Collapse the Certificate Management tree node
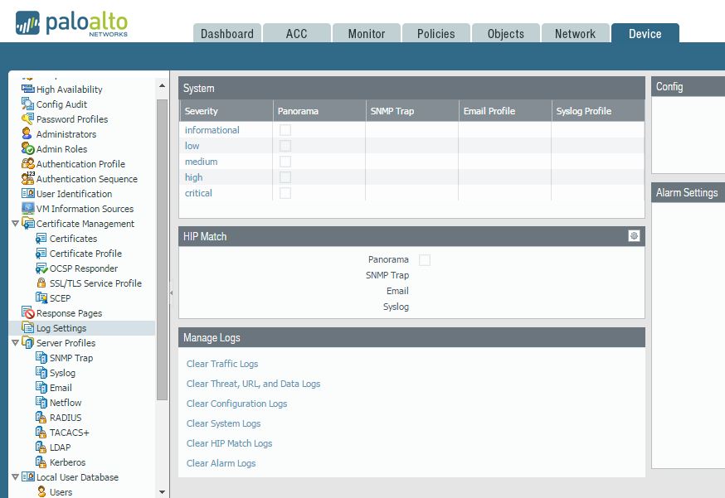725x498 pixels. point(15,224)
